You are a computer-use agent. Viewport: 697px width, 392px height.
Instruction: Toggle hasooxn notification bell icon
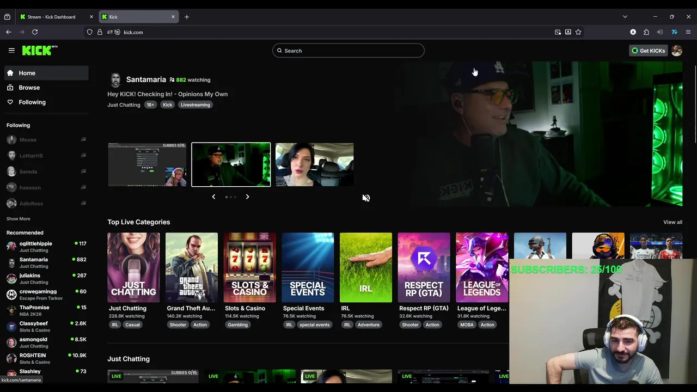[83, 187]
